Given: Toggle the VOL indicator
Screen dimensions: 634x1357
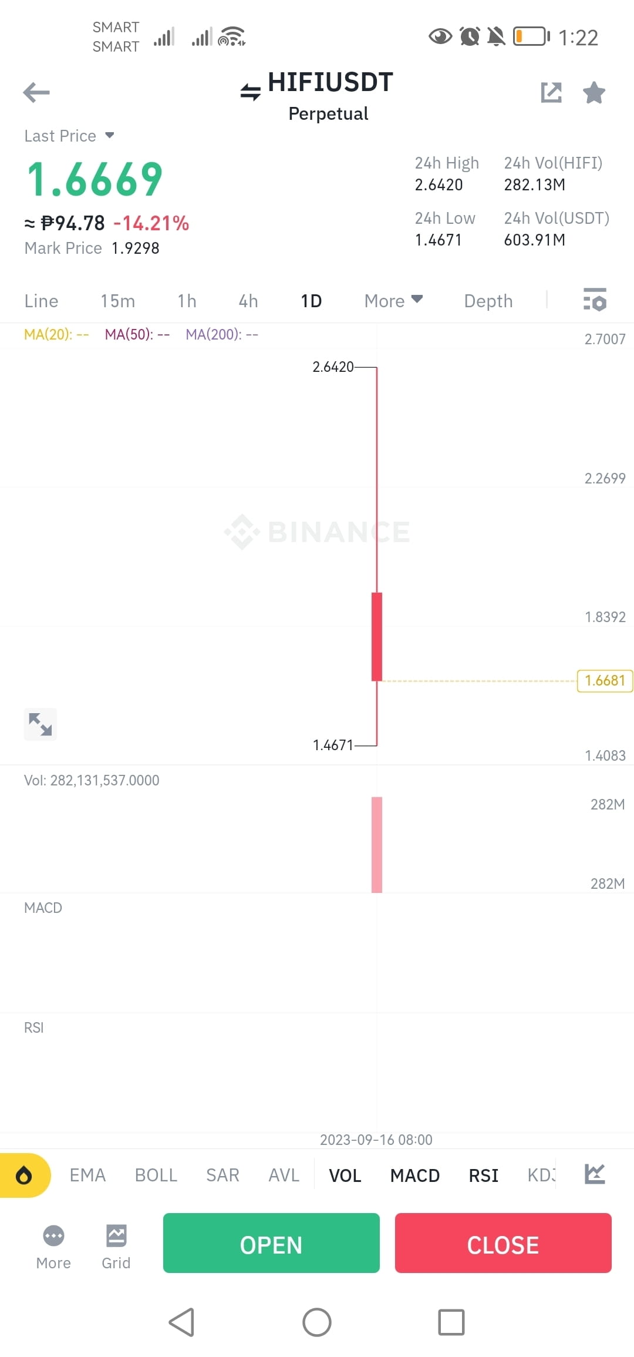Looking at the screenshot, I should pyautogui.click(x=345, y=1175).
